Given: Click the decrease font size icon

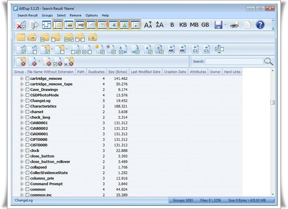Looking at the screenshot, I should click(148, 25).
